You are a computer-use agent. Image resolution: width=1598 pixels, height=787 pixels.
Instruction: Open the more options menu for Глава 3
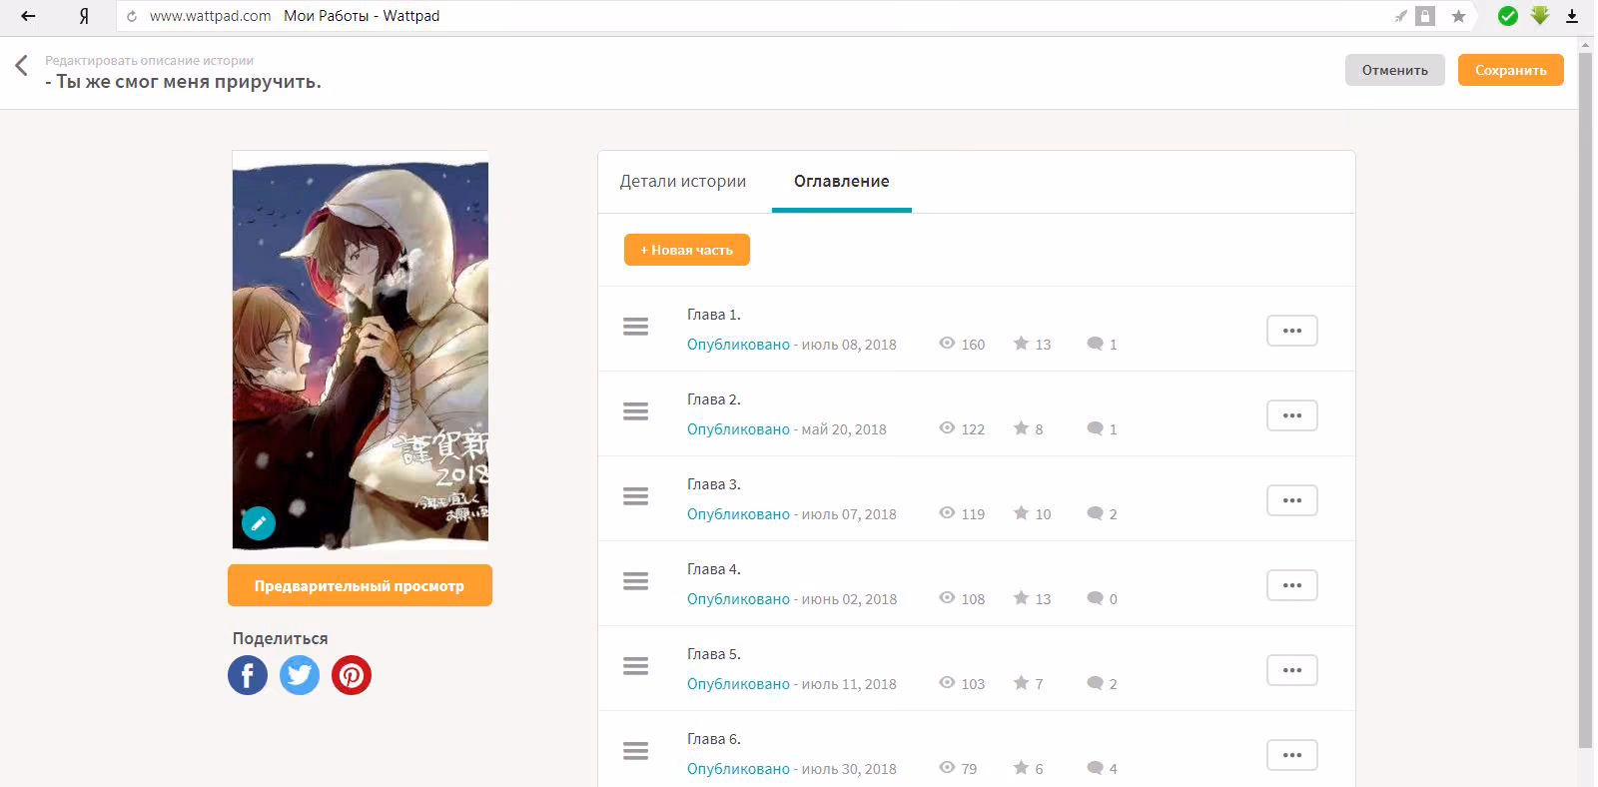tap(1292, 500)
